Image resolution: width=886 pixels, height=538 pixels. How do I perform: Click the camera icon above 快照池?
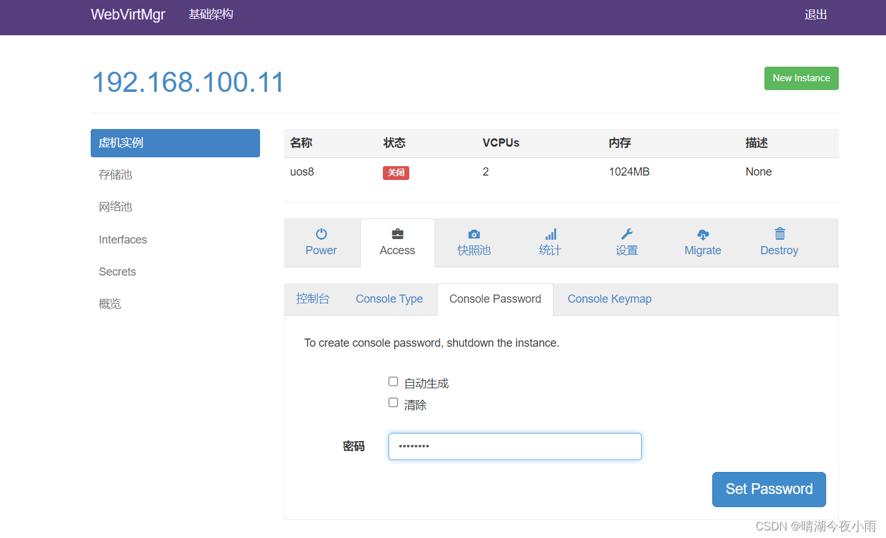pyautogui.click(x=474, y=234)
